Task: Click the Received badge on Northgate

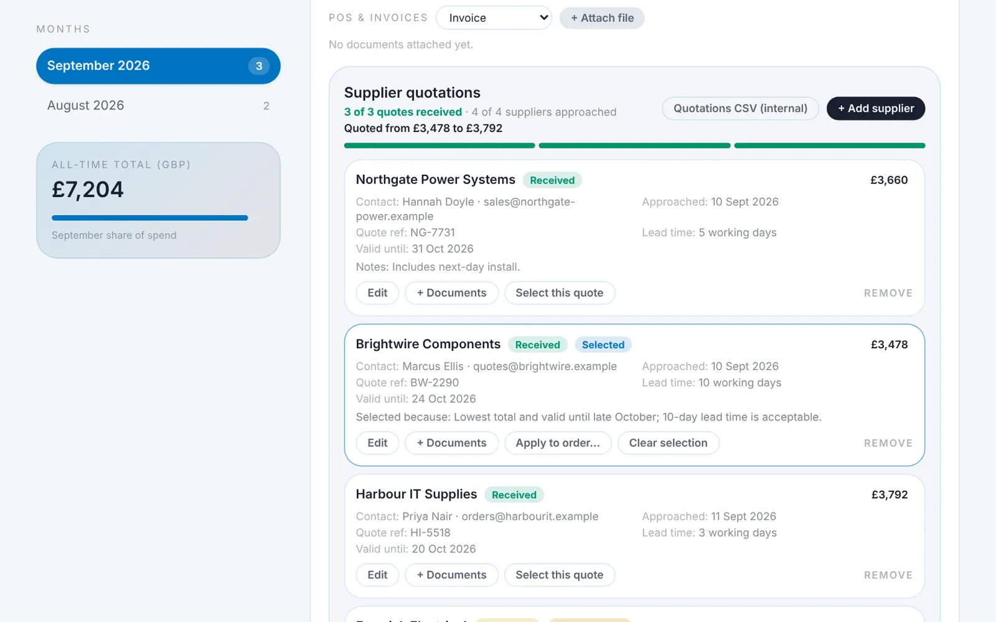Action: (552, 180)
